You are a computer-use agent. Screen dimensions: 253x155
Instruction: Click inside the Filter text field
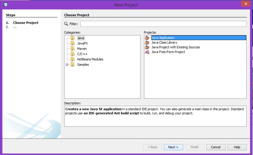[163, 24]
